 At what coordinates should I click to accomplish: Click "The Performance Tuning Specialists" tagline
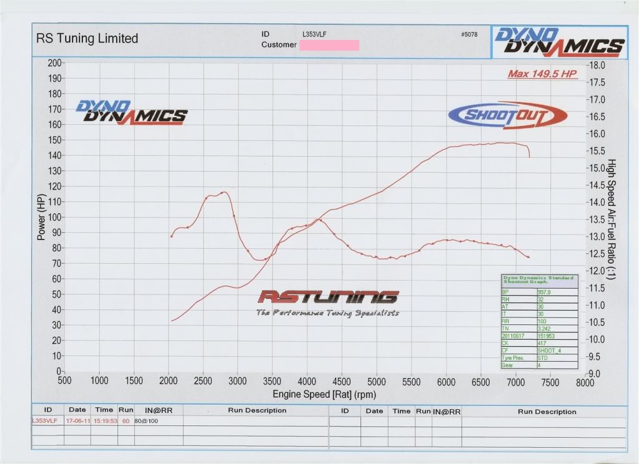point(327,312)
